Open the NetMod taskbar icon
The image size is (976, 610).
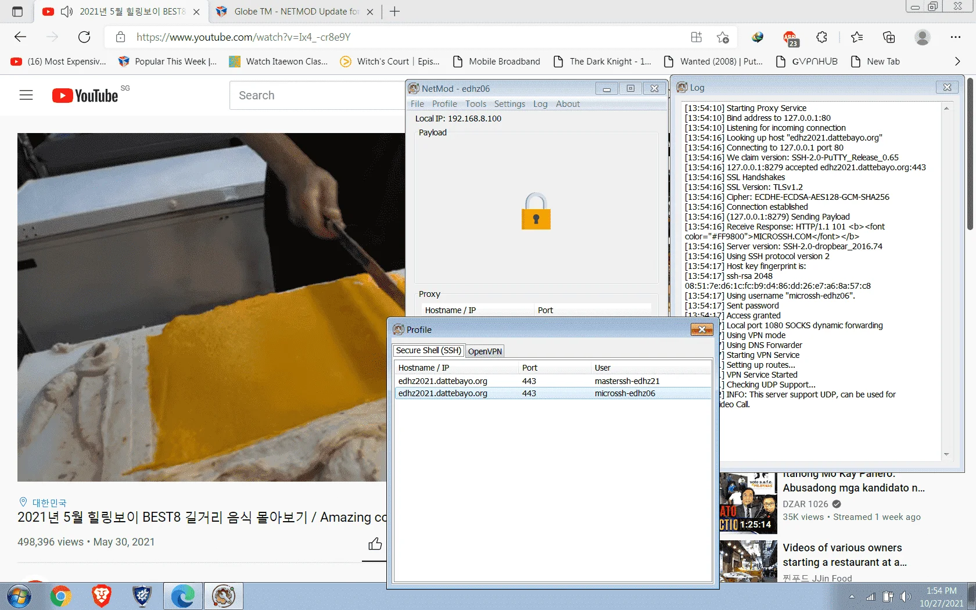point(224,597)
